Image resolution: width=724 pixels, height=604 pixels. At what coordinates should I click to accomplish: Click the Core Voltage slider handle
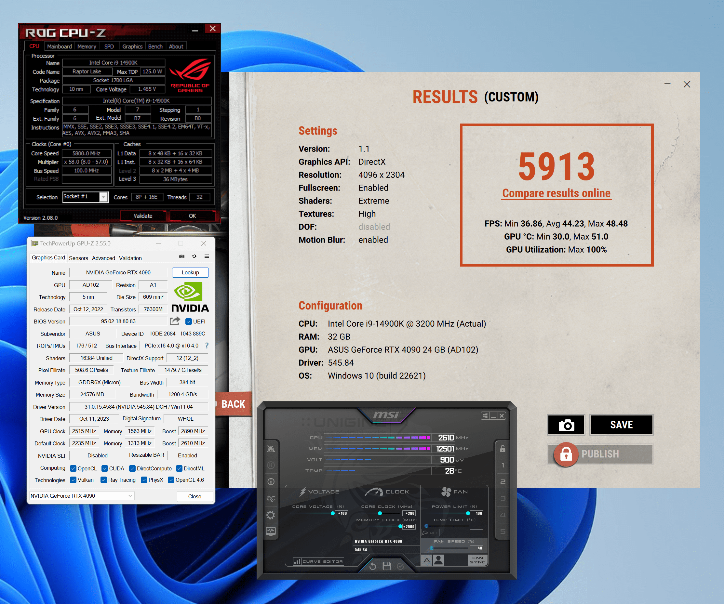click(333, 513)
